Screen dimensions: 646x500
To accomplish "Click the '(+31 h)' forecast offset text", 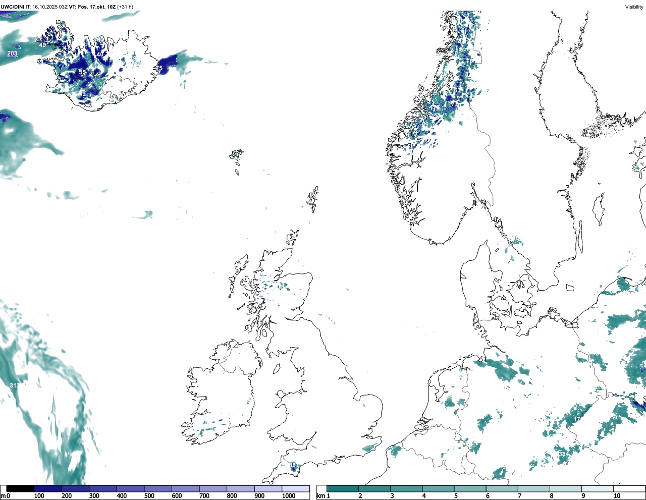I will pyautogui.click(x=125, y=7).
